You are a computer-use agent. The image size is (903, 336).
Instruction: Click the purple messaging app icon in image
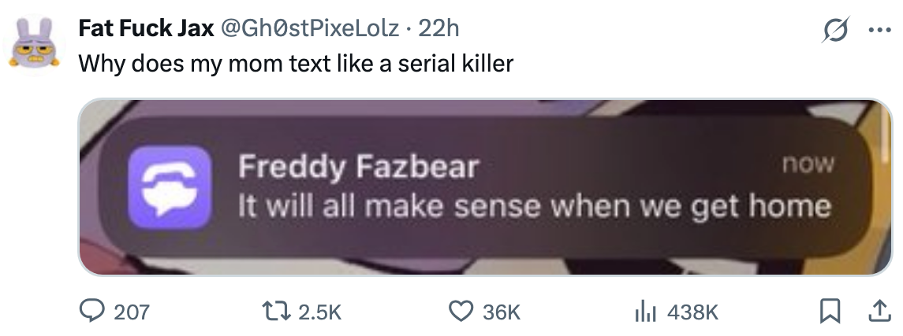point(173,187)
